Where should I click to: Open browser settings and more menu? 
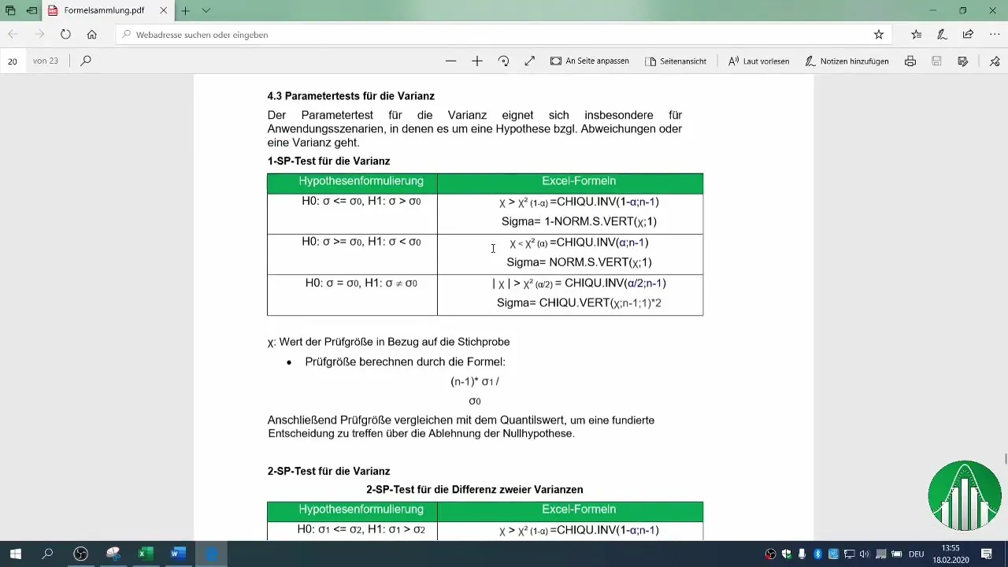(995, 35)
